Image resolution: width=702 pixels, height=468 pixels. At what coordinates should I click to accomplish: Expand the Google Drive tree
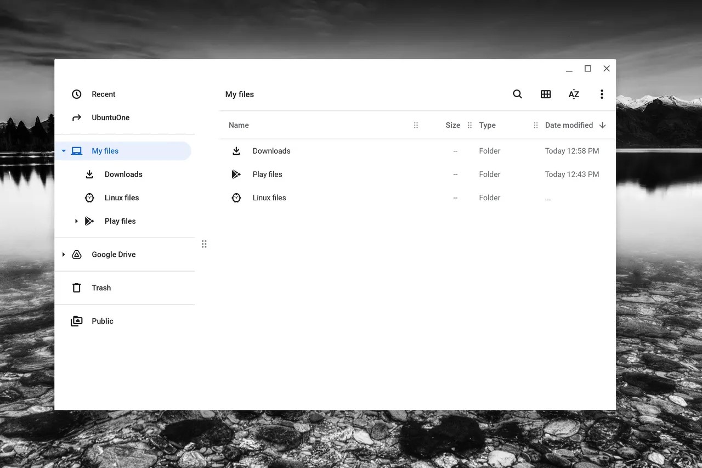pyautogui.click(x=64, y=255)
